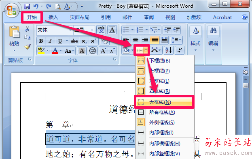This screenshot has height=159, width=252.
Task: Open the clipboard pane launcher
Action: [x=30, y=59]
